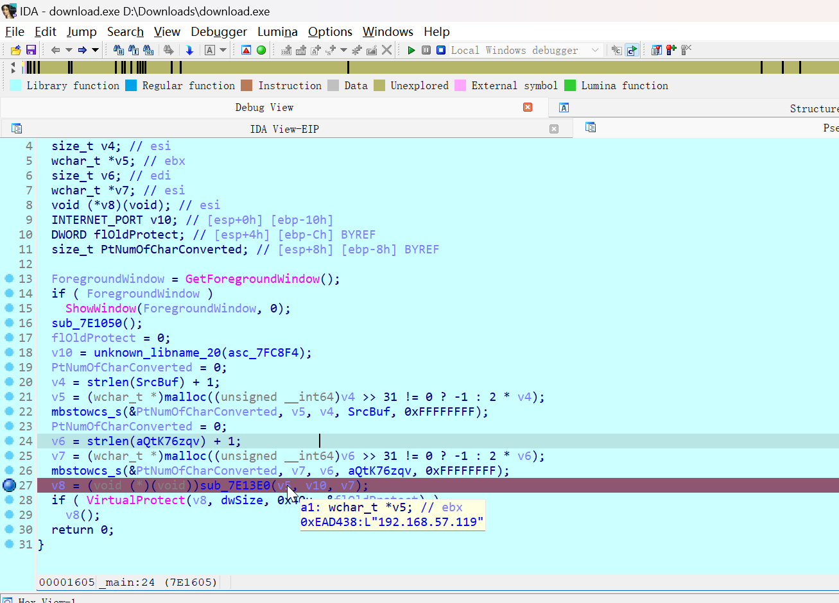The image size is (839, 603).
Task: Toggle the breakpoint dot on line 21
Action: (9, 396)
